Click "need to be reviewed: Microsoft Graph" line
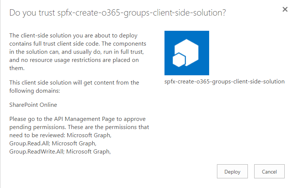This screenshot has height=188, width=294. pyautogui.click(x=60, y=135)
